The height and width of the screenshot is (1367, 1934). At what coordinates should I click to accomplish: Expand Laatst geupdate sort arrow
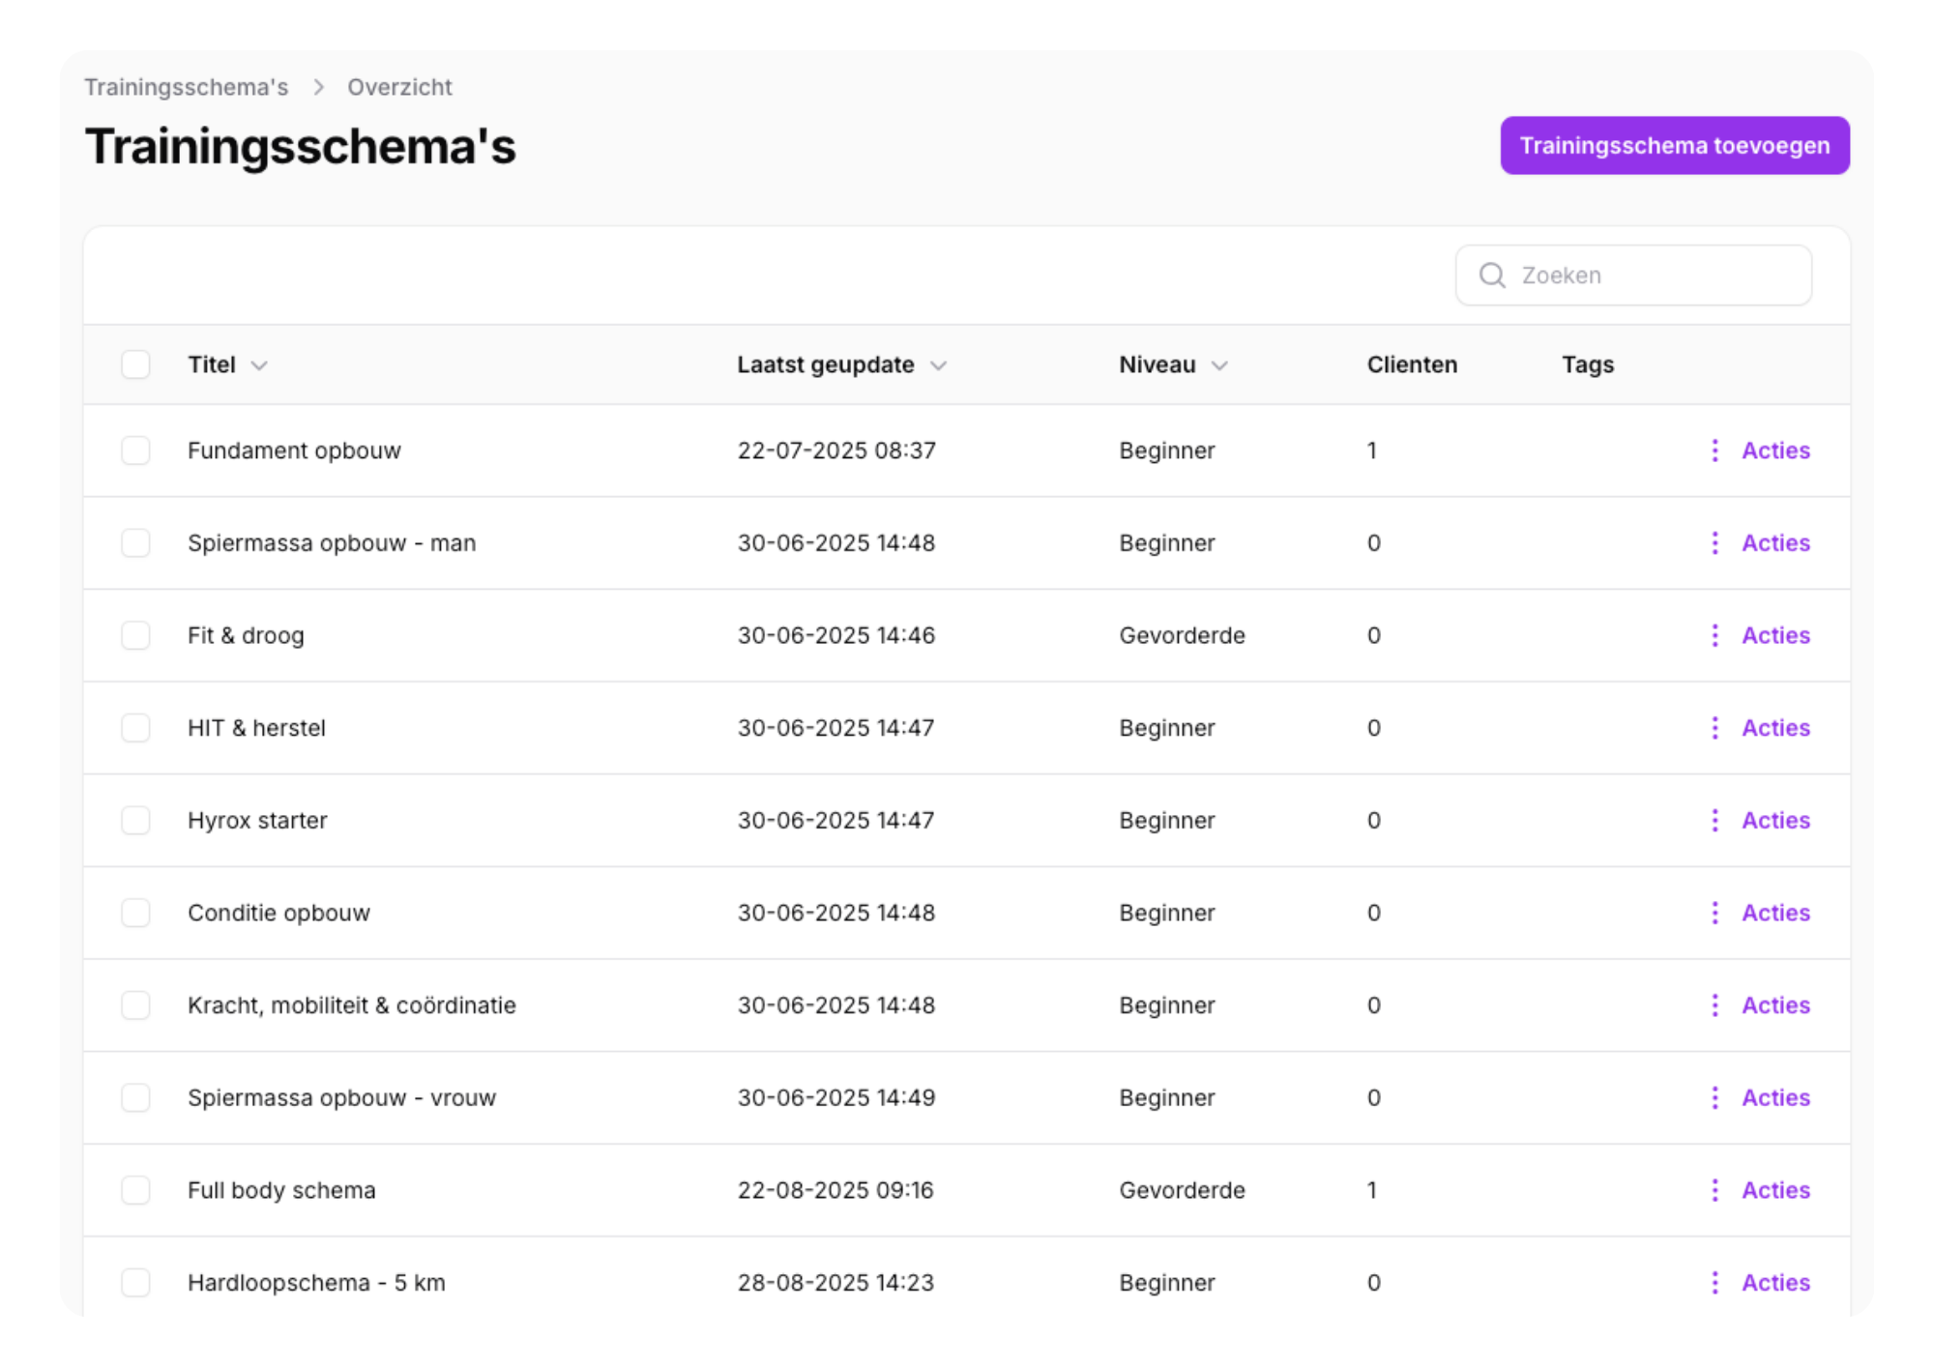[x=938, y=365]
